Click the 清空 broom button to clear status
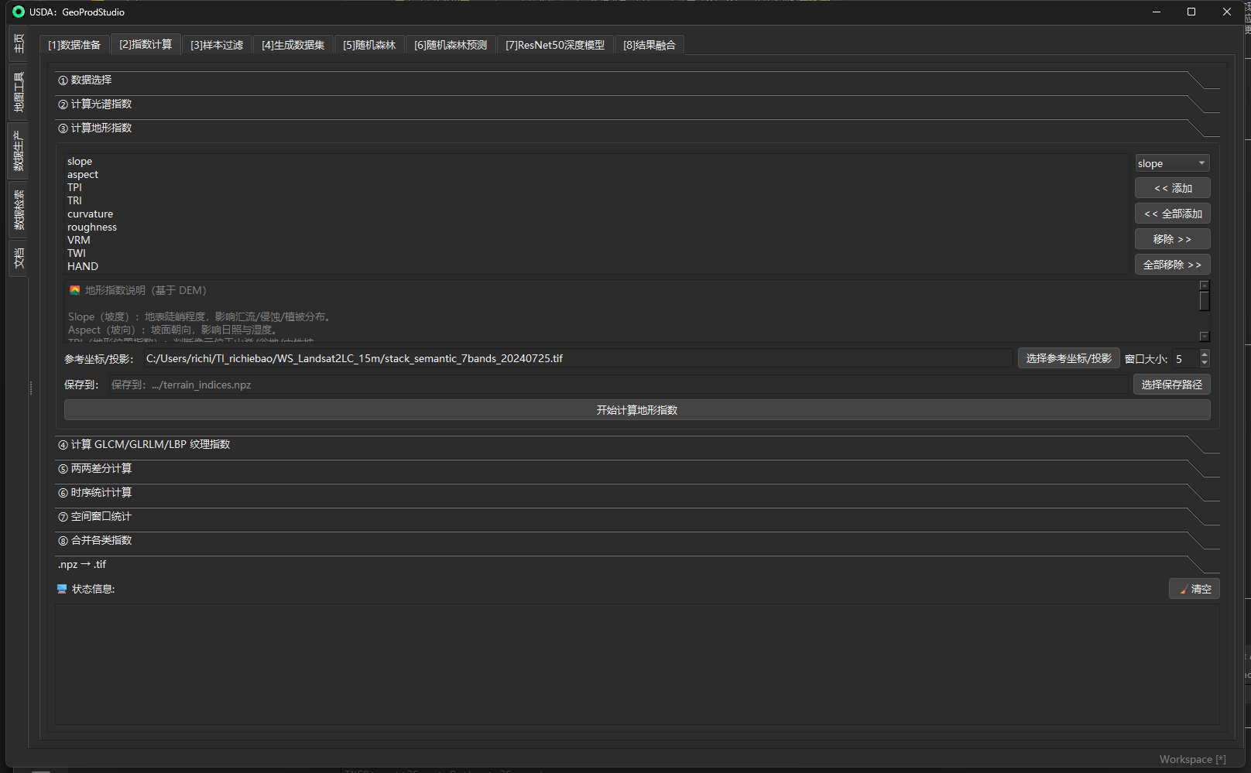Screen dimensions: 1251x773 [x=1194, y=589]
